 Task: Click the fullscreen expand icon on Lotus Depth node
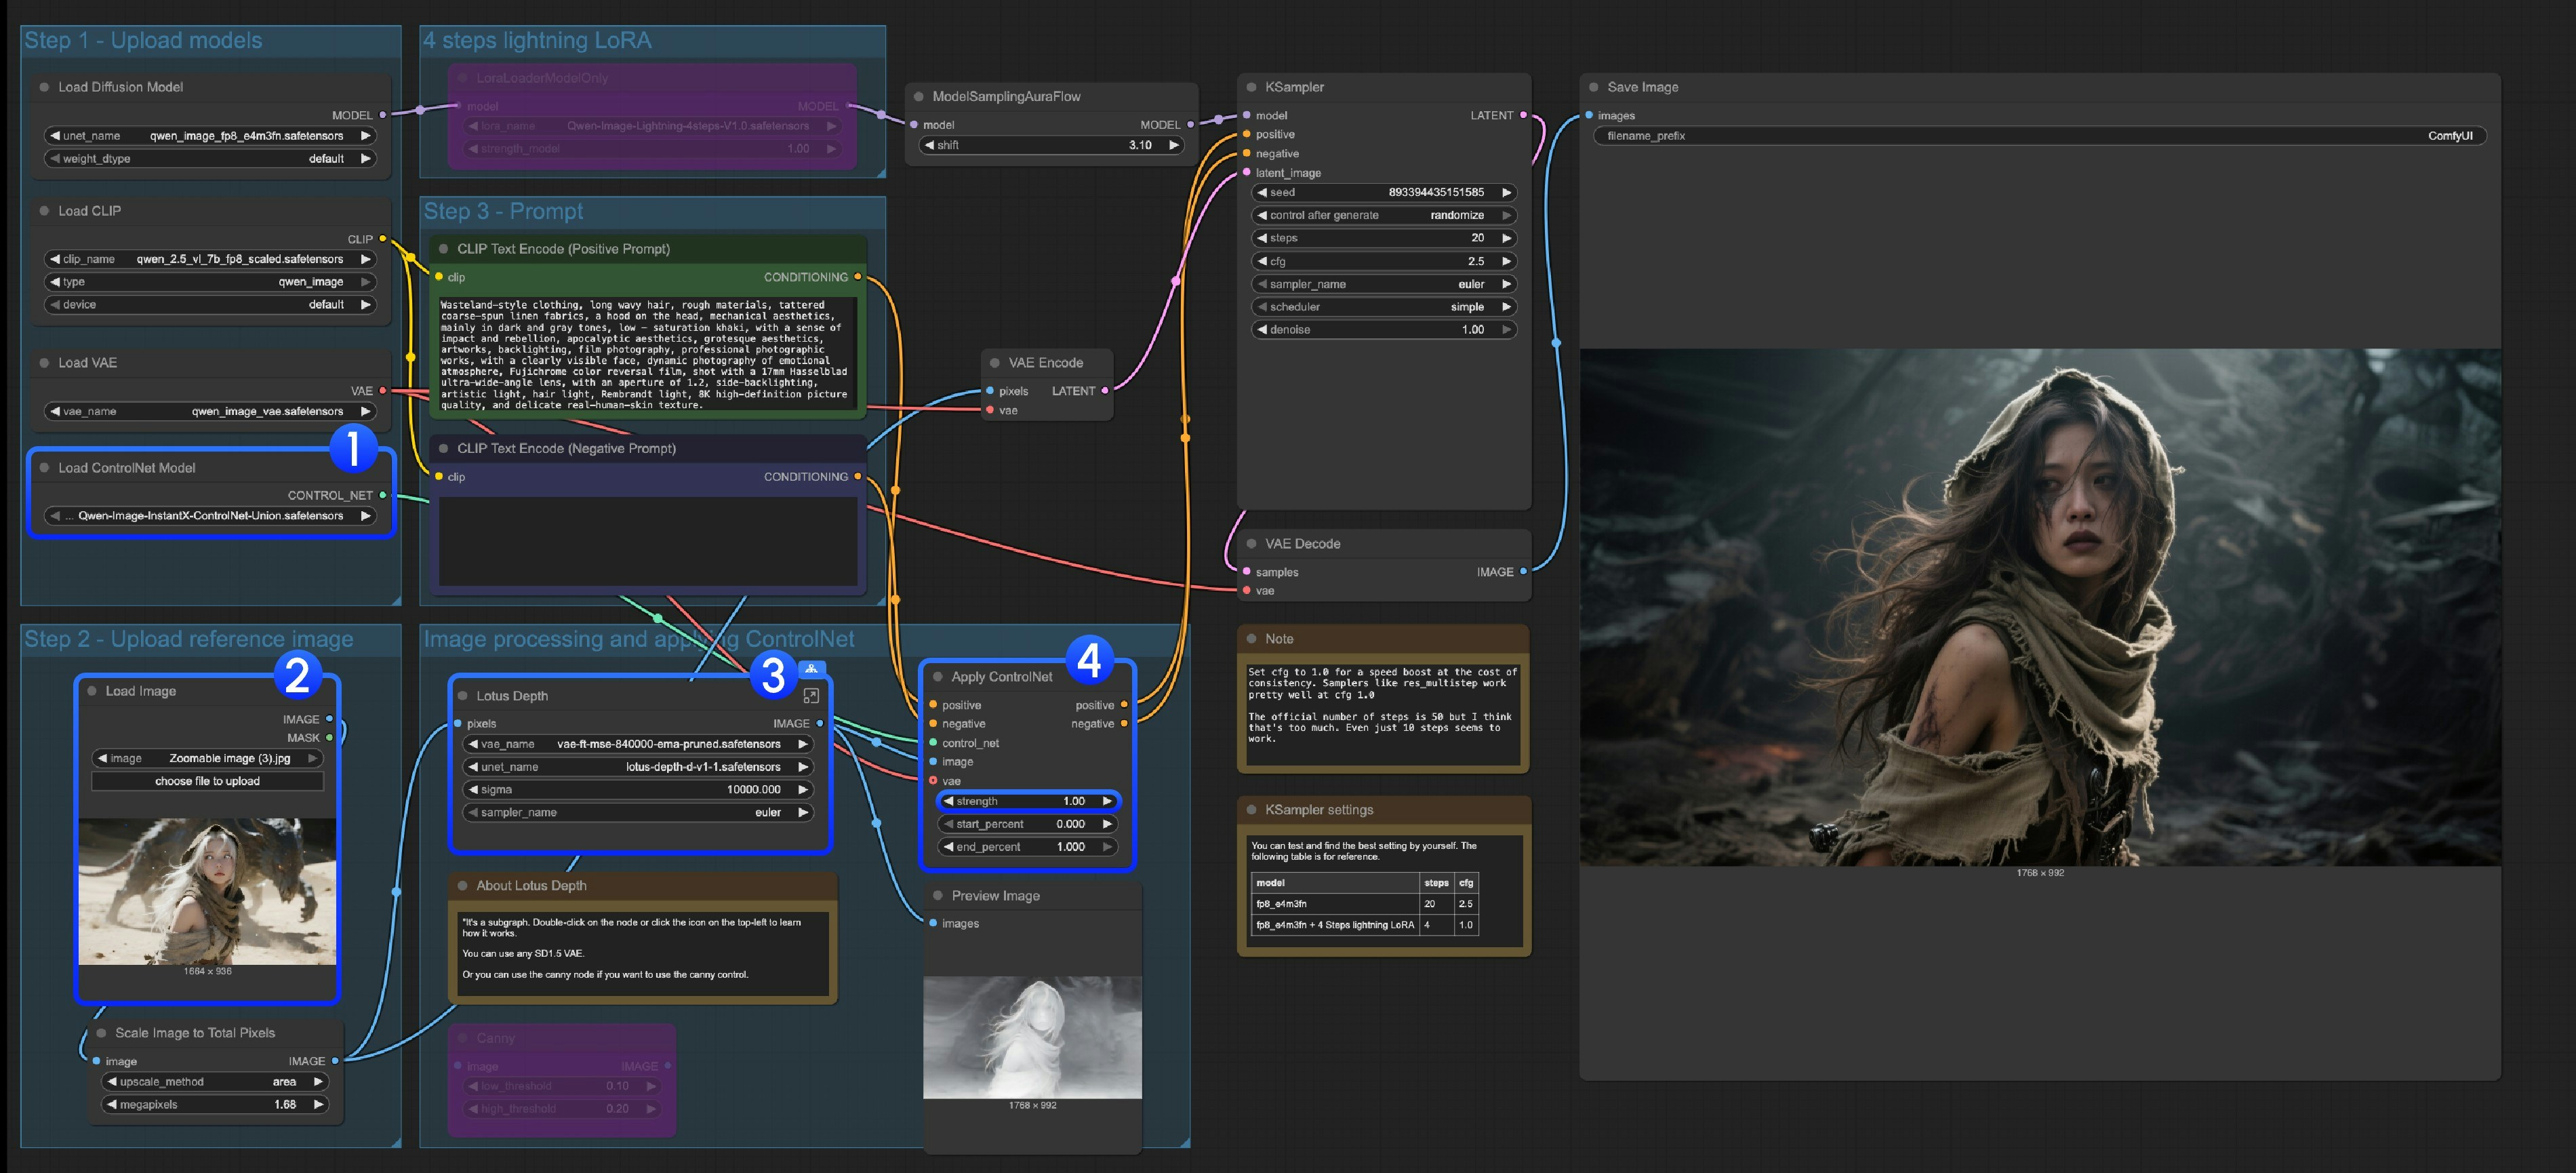tap(811, 695)
